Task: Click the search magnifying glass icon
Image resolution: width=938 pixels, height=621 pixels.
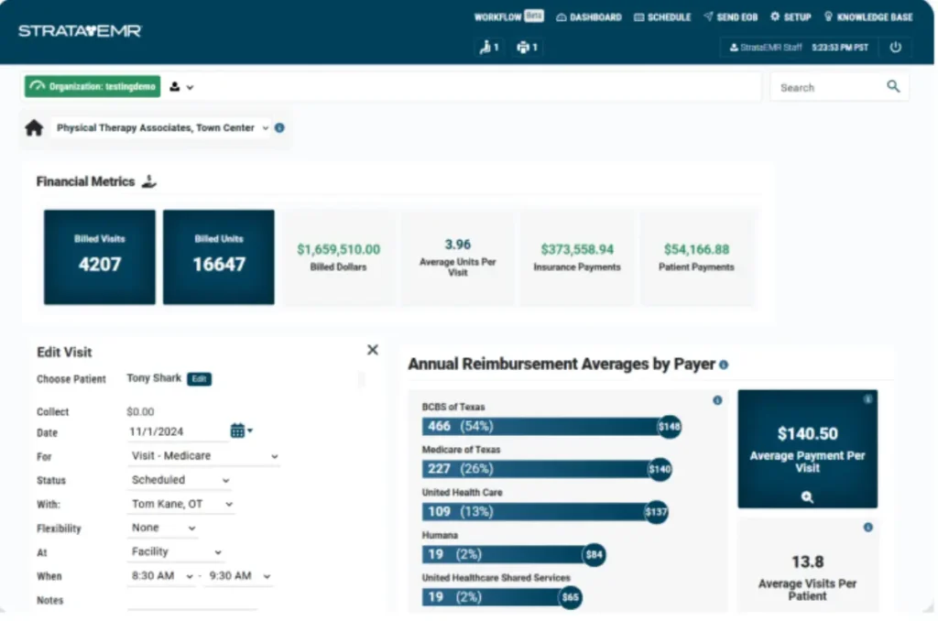Action: coord(893,86)
